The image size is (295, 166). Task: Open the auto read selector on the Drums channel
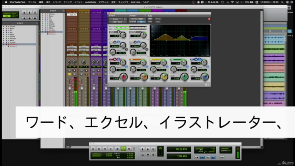click(x=72, y=55)
